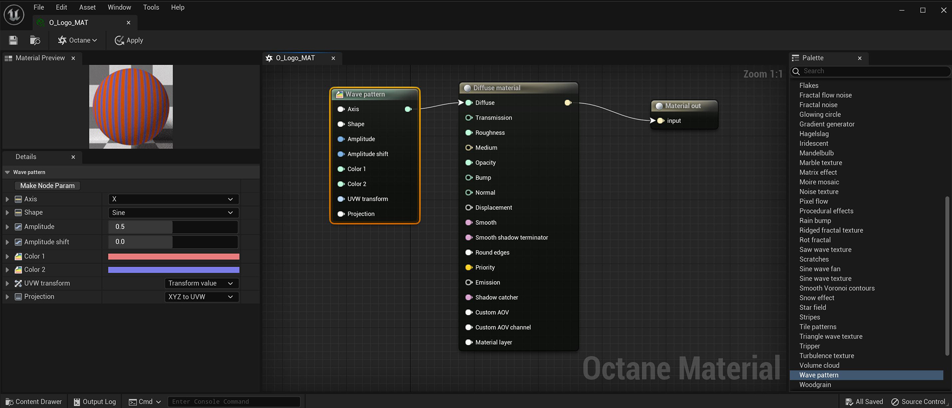Click the Roughness input pin
The image size is (952, 408).
pyautogui.click(x=469, y=133)
